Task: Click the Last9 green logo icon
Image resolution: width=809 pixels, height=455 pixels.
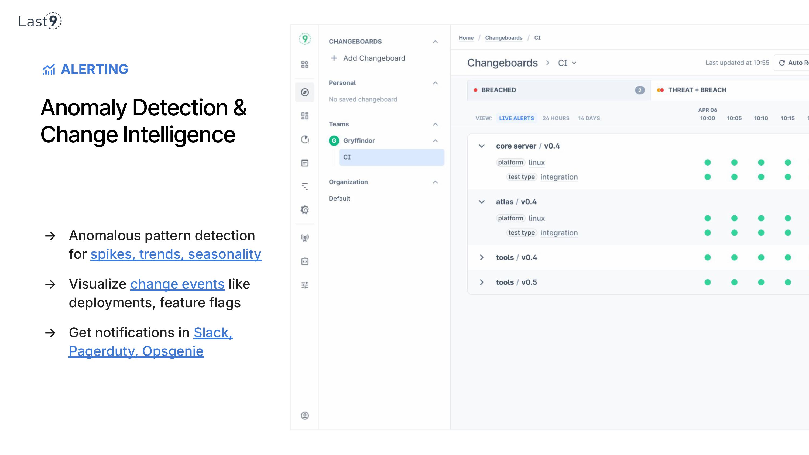Action: [305, 39]
